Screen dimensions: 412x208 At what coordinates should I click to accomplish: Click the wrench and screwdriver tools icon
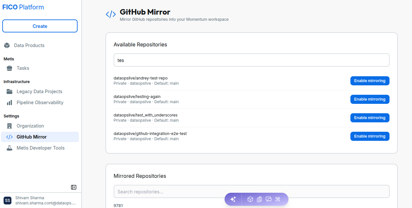coord(278,199)
